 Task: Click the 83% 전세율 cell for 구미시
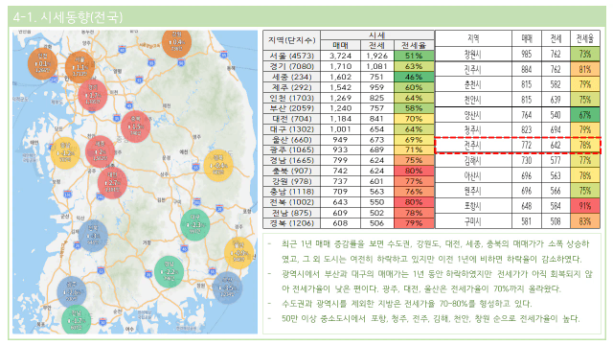pyautogui.click(x=585, y=221)
